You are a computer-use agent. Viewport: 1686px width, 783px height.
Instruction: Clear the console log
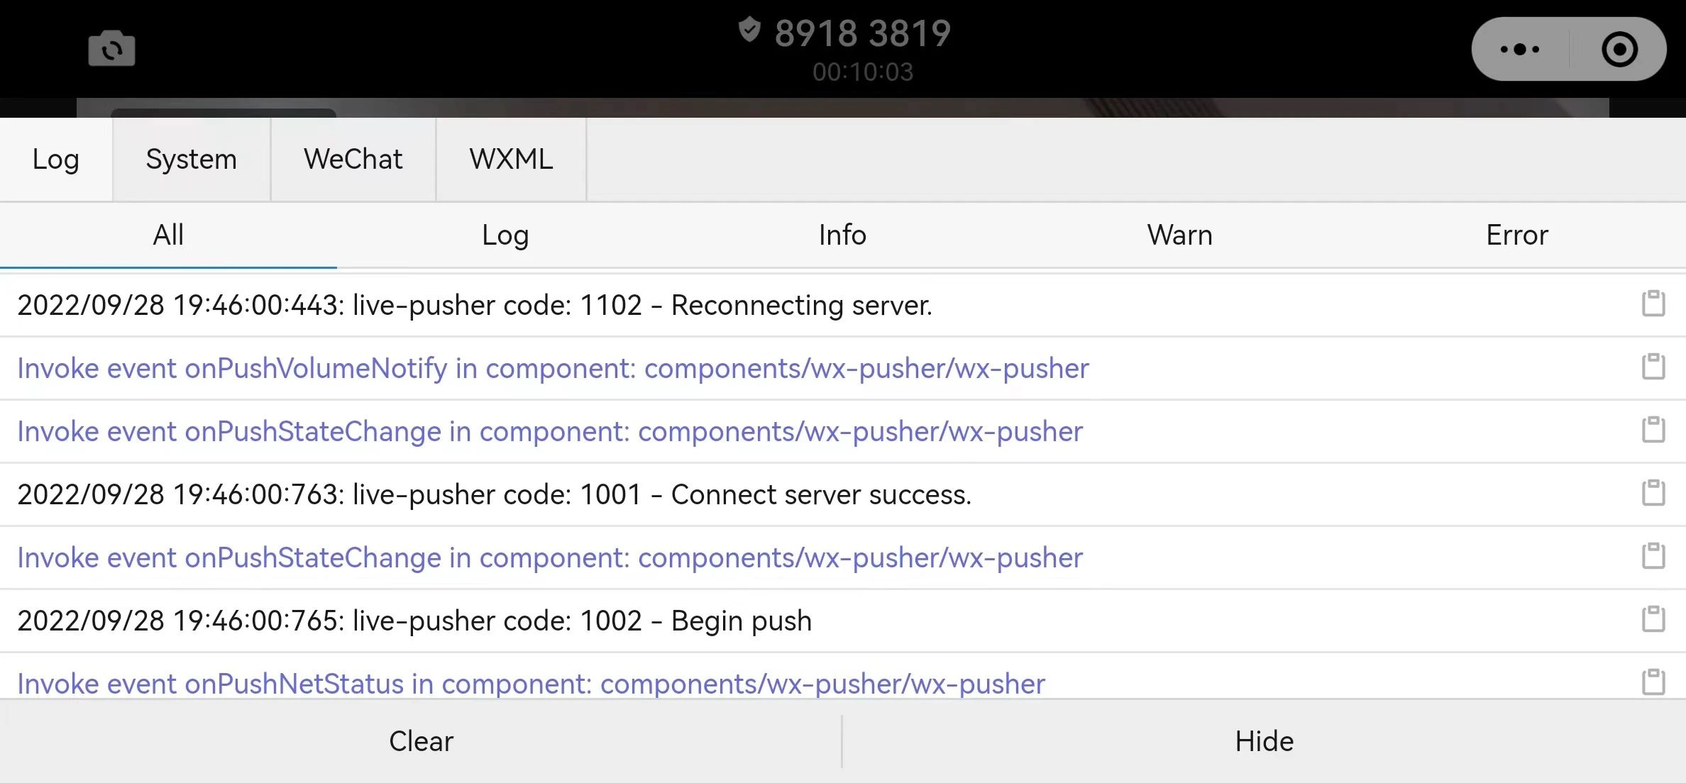pos(421,741)
